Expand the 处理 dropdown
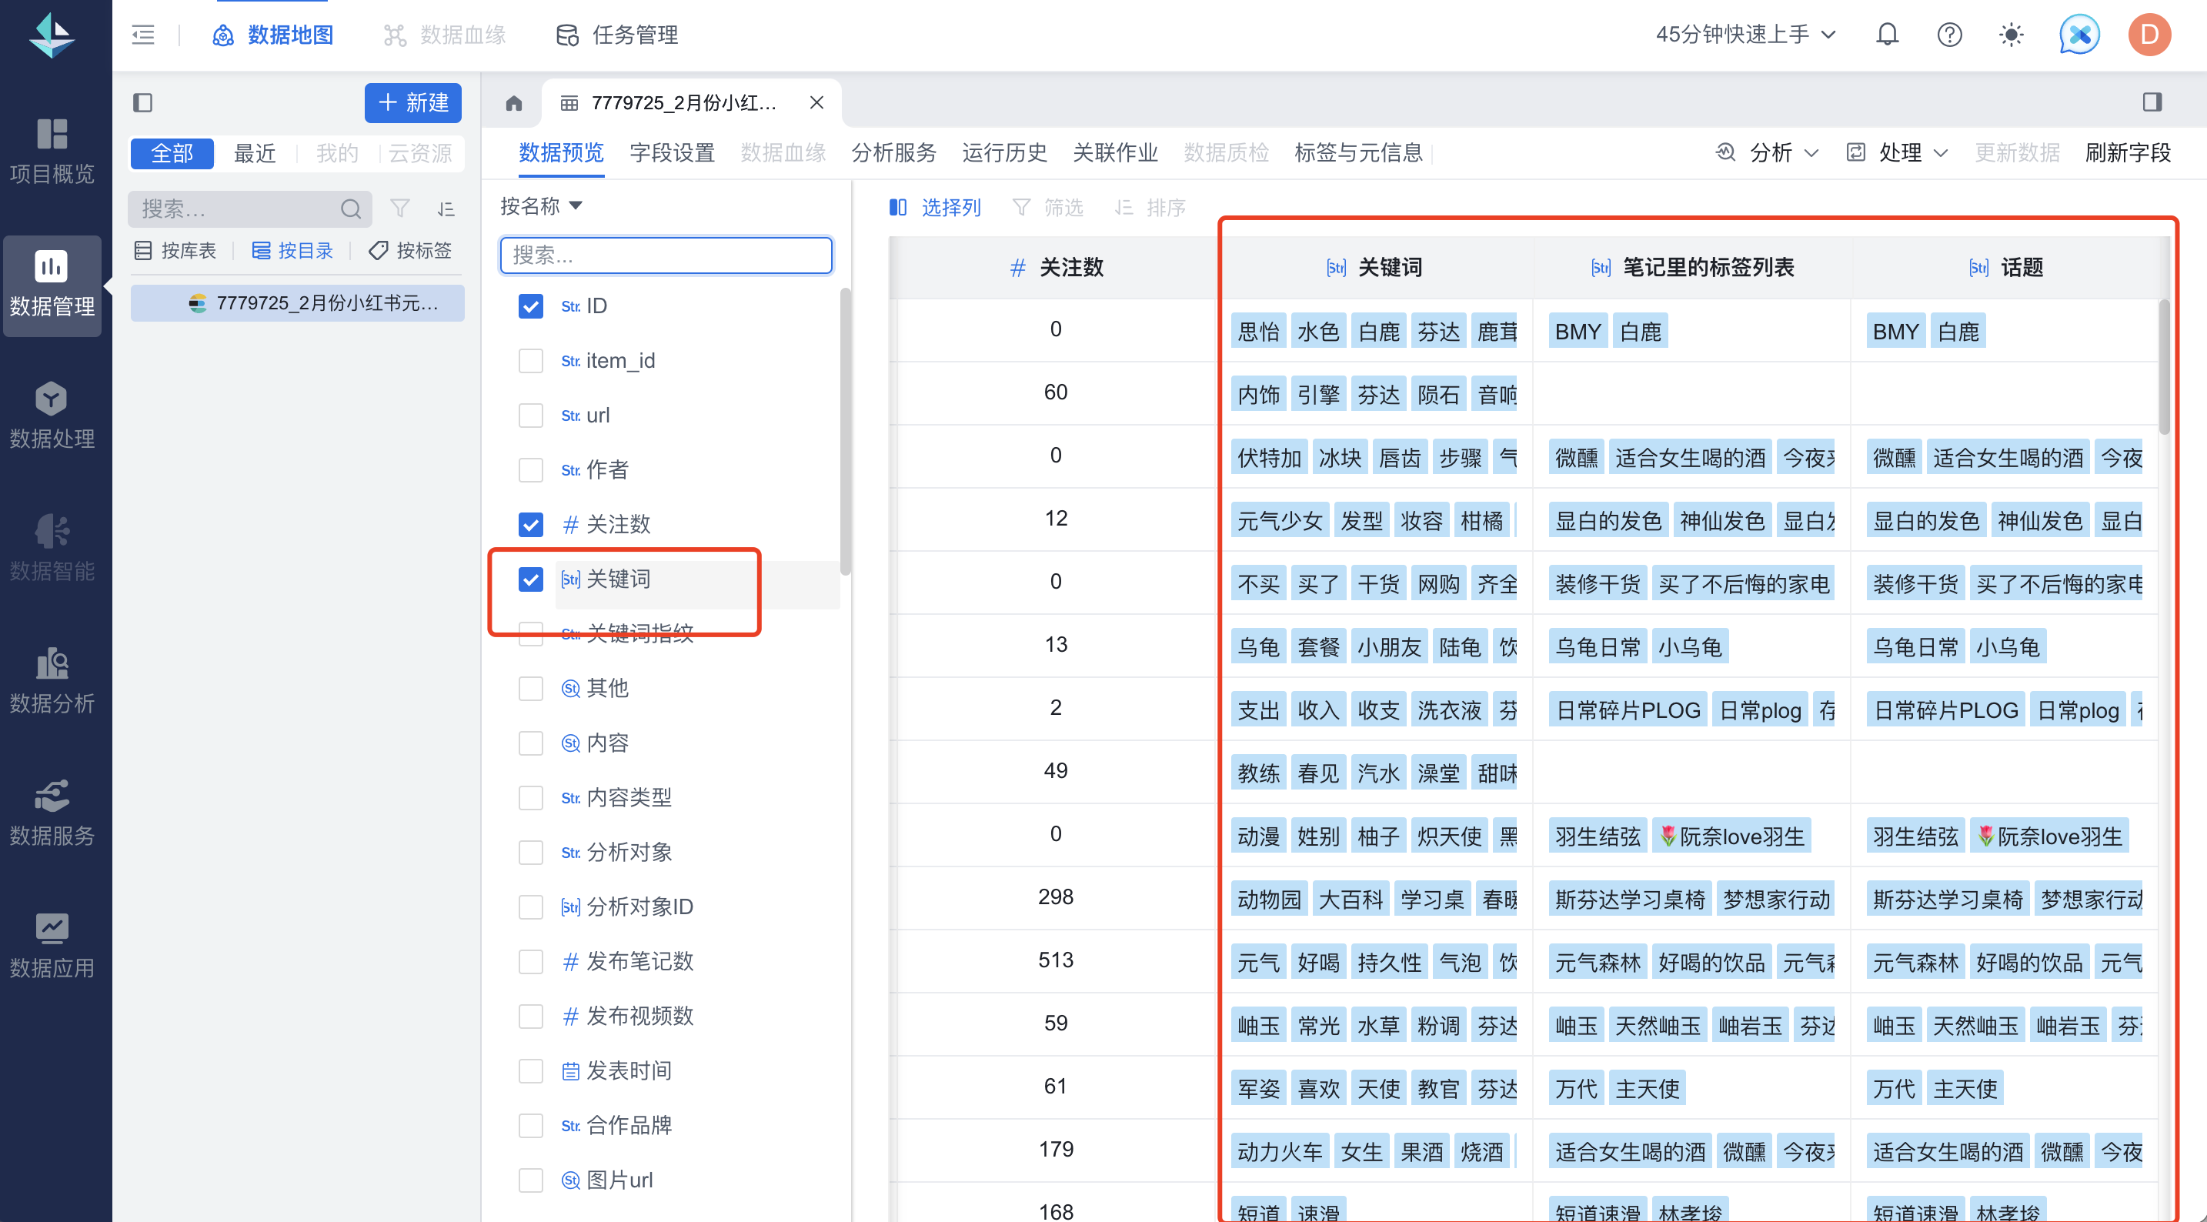Screen dimensions: 2207x1222 pyautogui.click(x=1897, y=152)
